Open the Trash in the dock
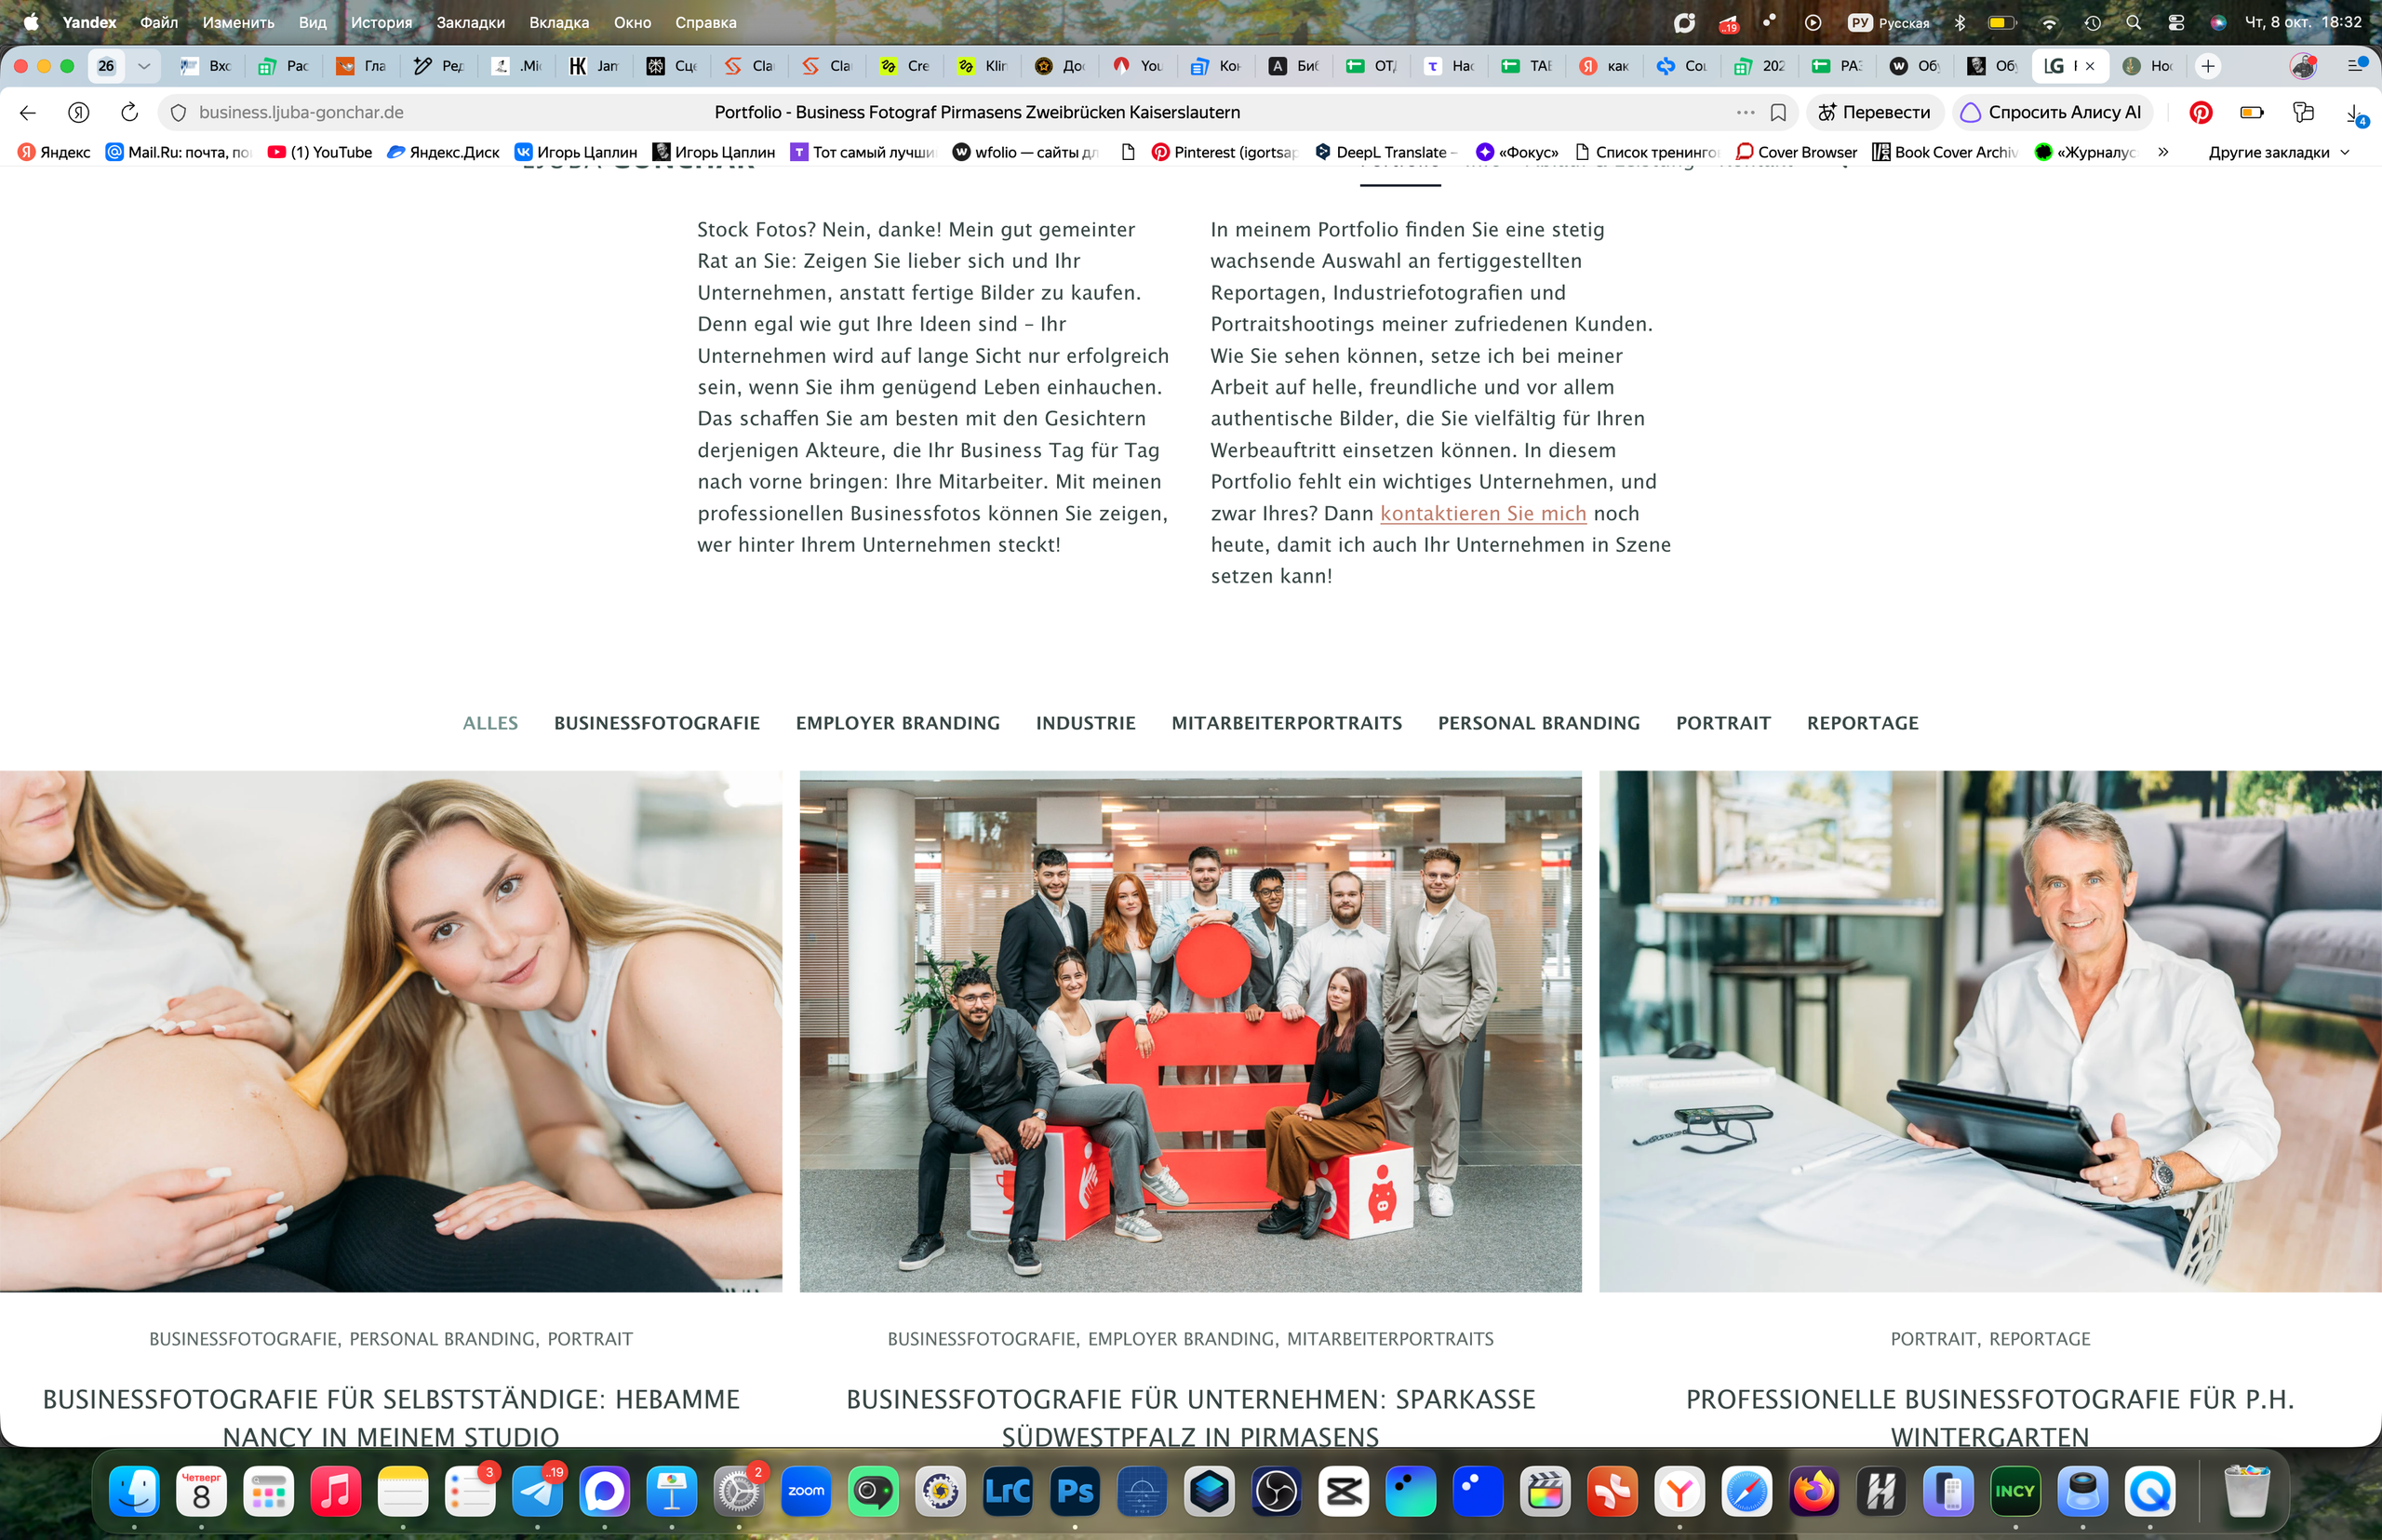Viewport: 2382px width, 1540px height. point(2247,1491)
